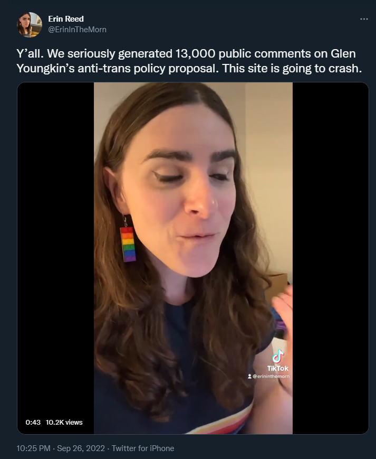Click the person icon beside @erininthemorn watermark
Image resolution: width=376 pixels, height=459 pixels.
pyautogui.click(x=249, y=376)
